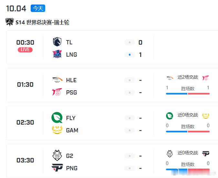
Task: Toggle the prediction pill next to TL
Action: pyautogui.click(x=130, y=42)
